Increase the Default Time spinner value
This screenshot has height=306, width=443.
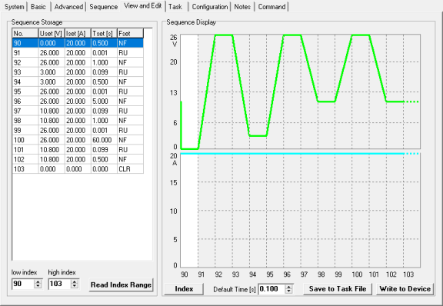click(x=288, y=287)
